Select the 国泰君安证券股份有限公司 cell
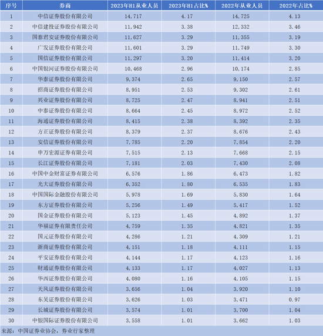323x336 pixels. 65,37
